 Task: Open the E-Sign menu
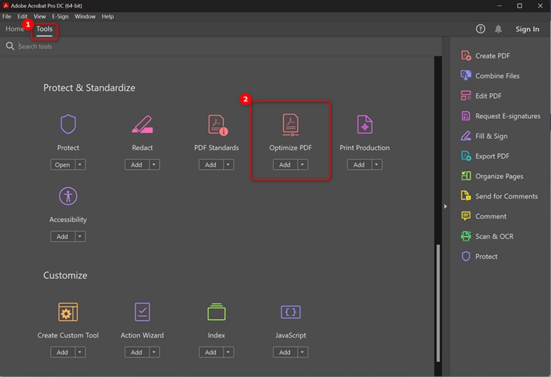tap(60, 16)
